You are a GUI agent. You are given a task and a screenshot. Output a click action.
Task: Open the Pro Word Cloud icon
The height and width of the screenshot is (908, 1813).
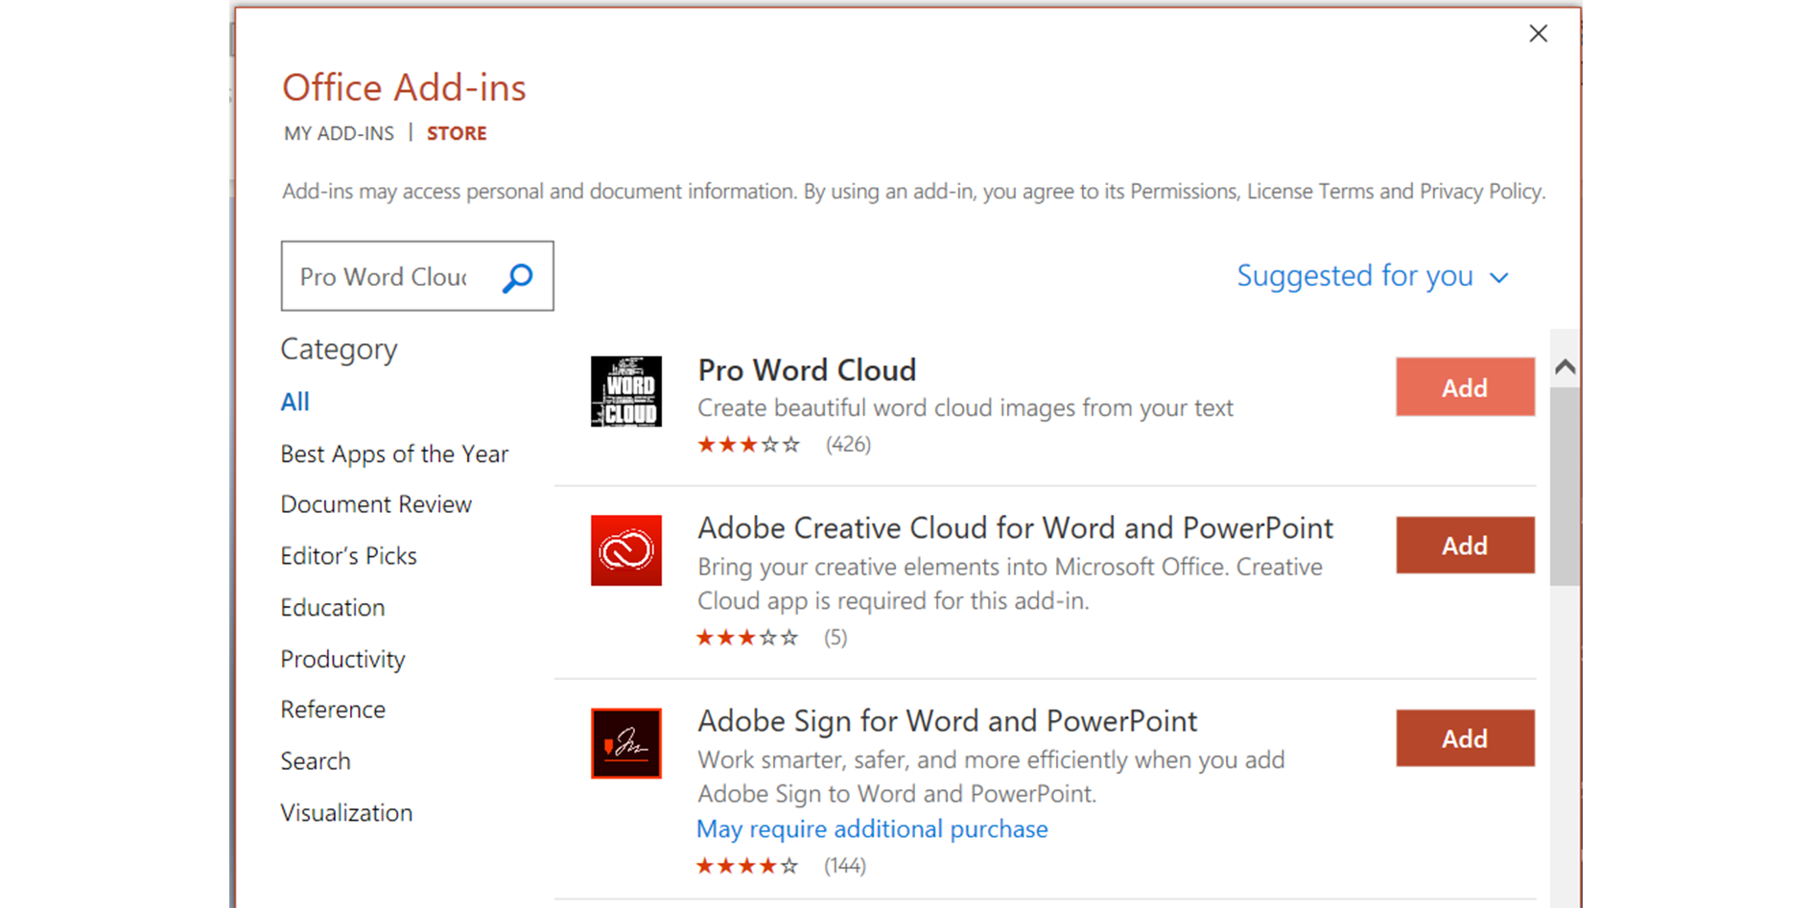tap(625, 391)
